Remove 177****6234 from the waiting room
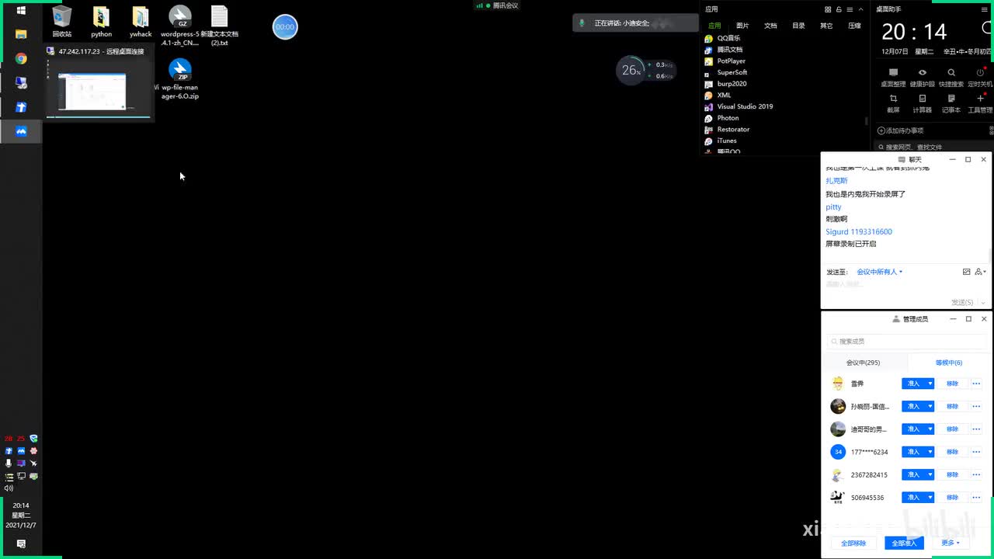Viewport: 994px width, 559px height. (952, 452)
